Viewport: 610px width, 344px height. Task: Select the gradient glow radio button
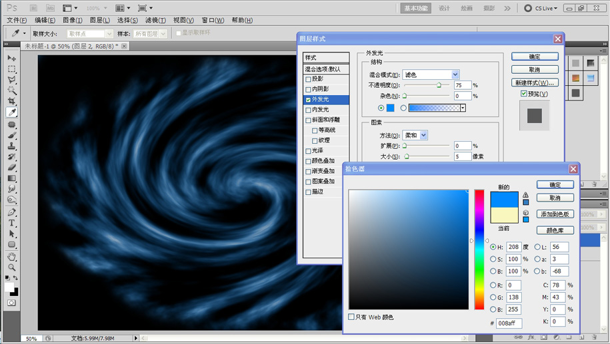click(x=403, y=108)
